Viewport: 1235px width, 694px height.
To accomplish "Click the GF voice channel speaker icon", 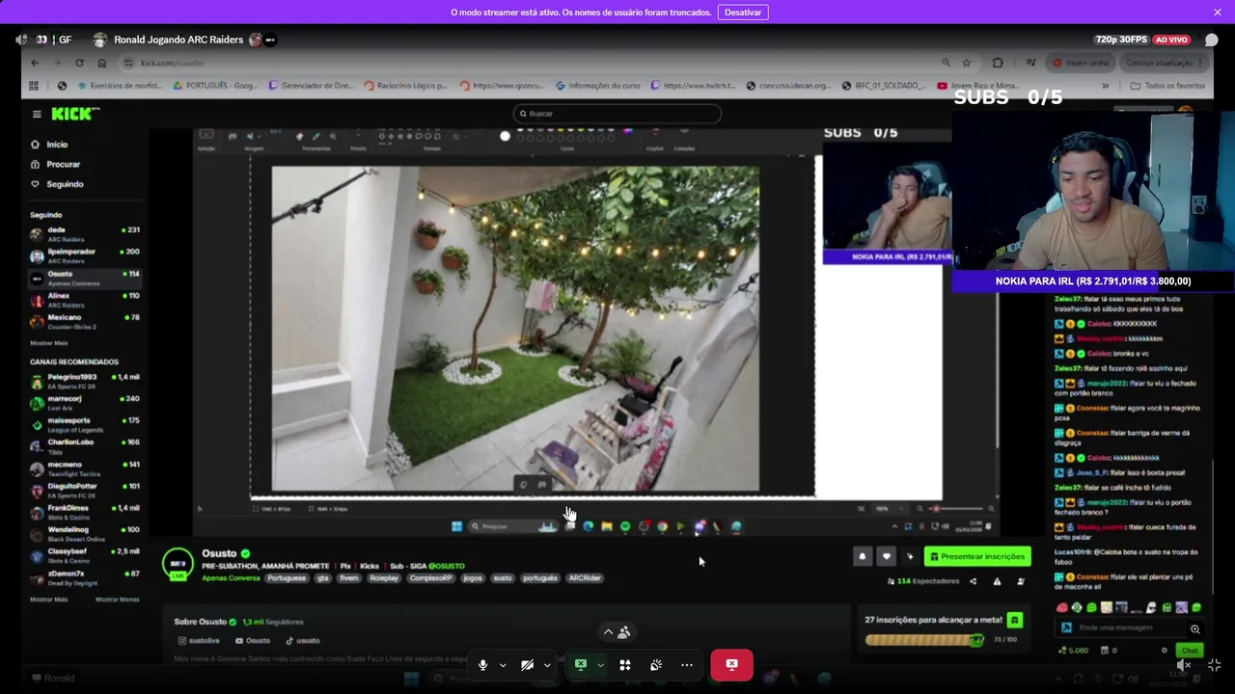I will coord(21,40).
